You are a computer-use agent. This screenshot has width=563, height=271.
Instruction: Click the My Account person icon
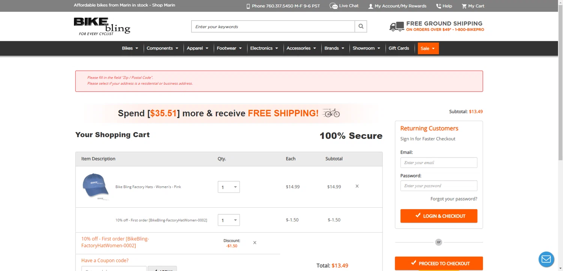click(x=370, y=6)
